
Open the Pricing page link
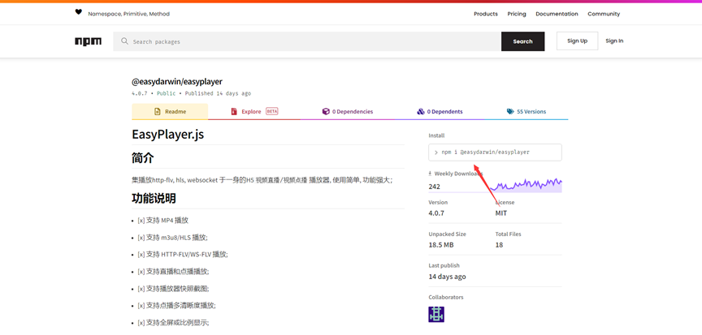tap(517, 14)
